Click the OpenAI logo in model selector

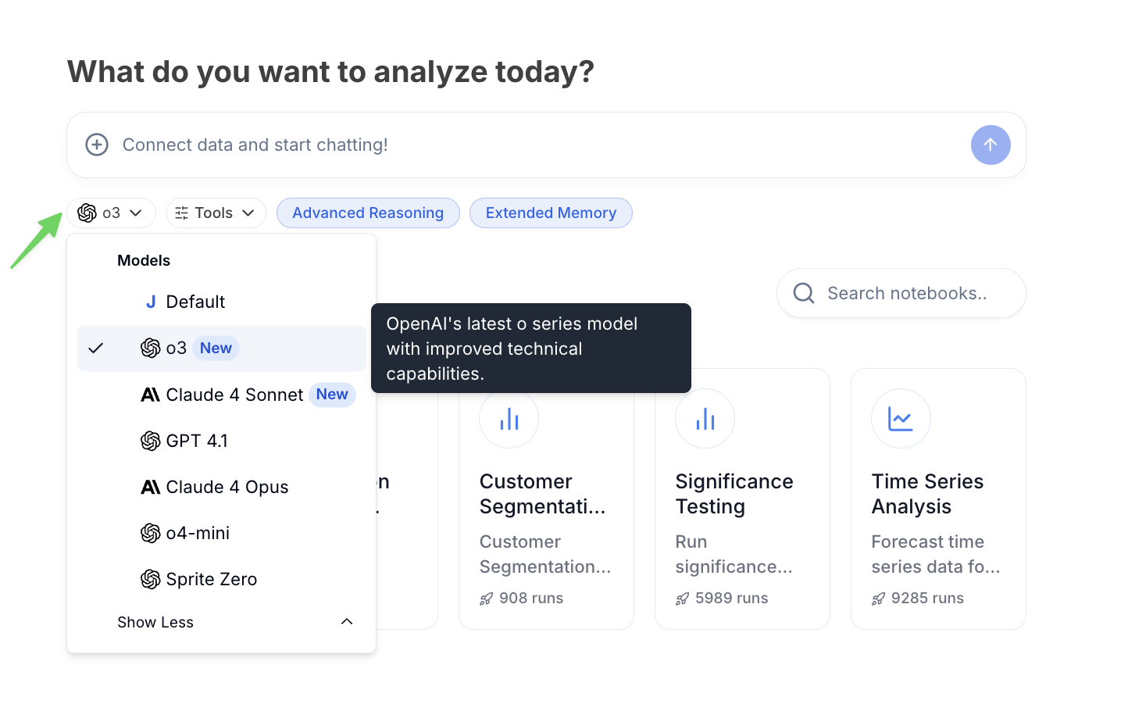(87, 213)
